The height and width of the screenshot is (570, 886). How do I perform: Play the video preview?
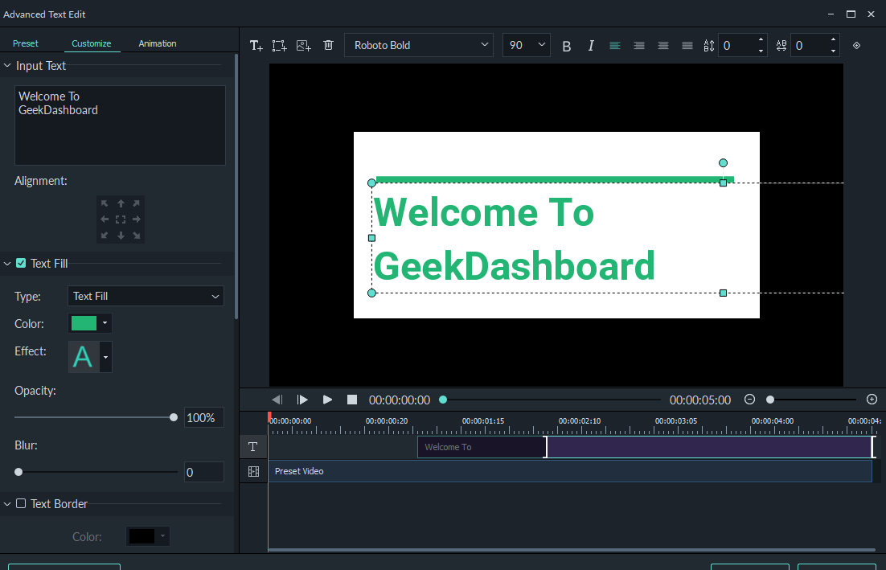coord(327,400)
